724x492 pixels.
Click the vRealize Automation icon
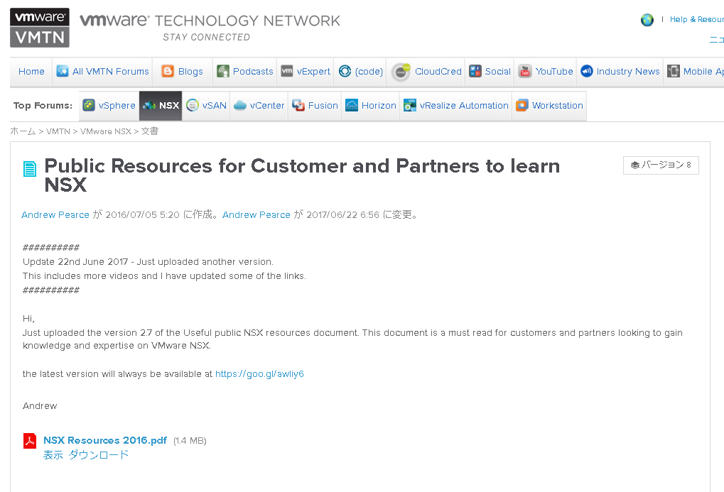pyautogui.click(x=409, y=105)
